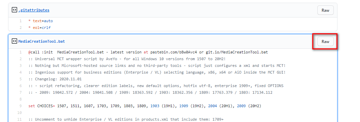360x122 pixels.
Task: Select line number 11 of MediaCreationTool.bat
Action: click(20, 119)
